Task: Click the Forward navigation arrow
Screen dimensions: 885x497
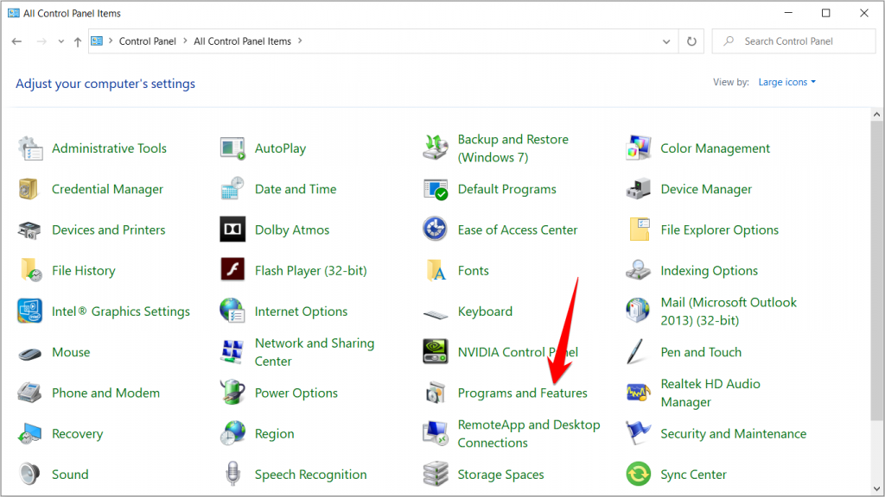Action: point(41,41)
